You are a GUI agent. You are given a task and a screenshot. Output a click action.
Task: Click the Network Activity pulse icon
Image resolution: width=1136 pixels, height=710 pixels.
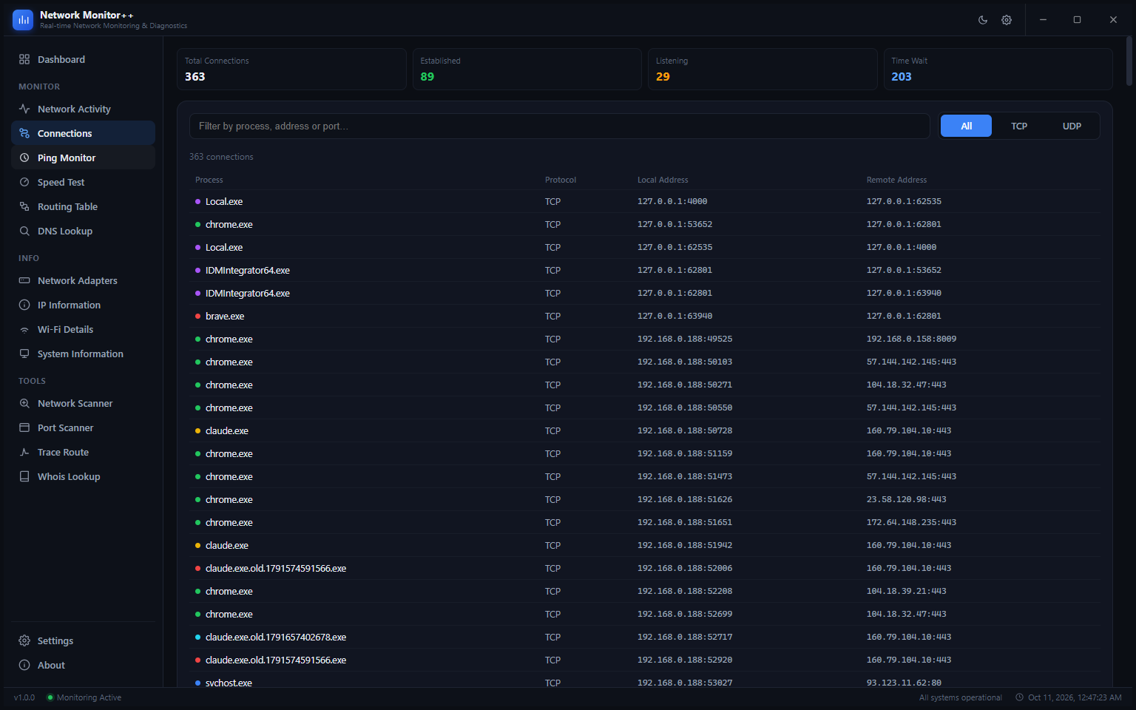[x=24, y=109]
